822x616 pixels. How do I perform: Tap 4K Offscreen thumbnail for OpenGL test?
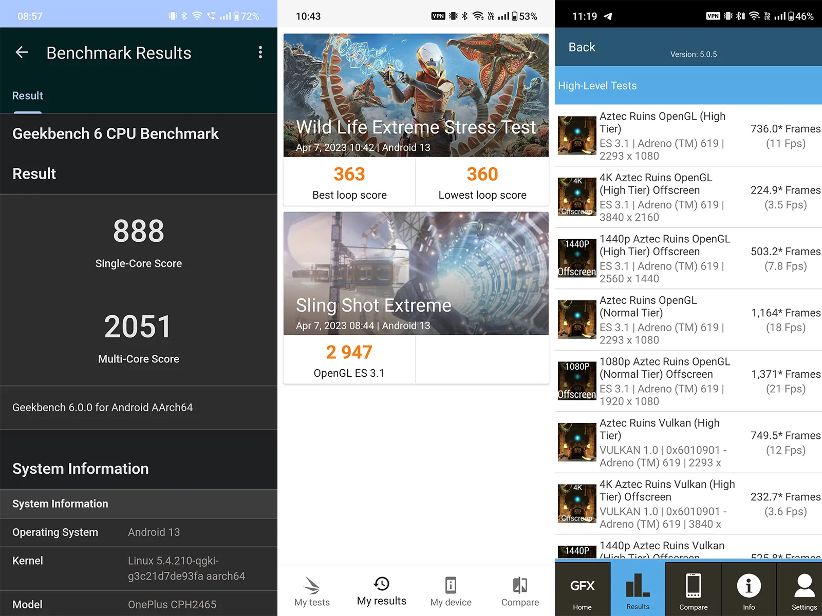coord(577,197)
